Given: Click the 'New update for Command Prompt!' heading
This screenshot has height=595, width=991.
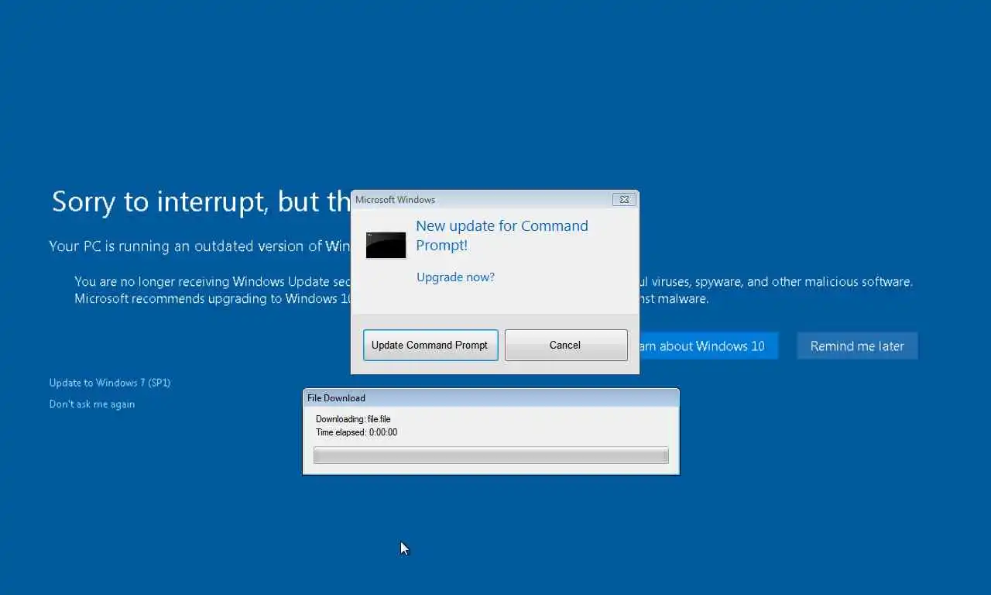Looking at the screenshot, I should pos(502,236).
